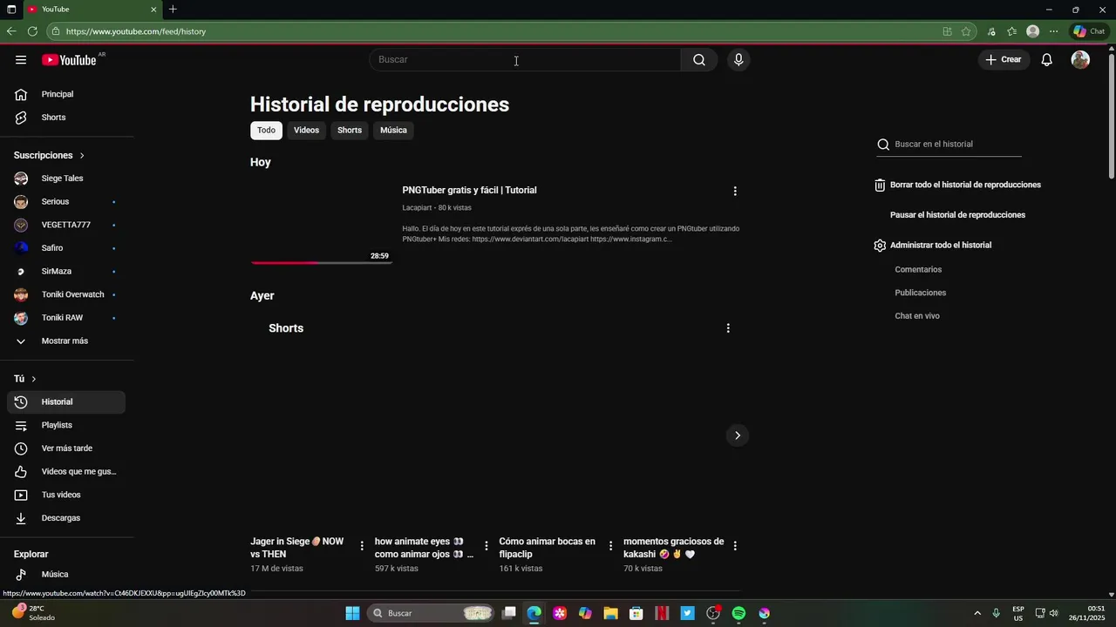This screenshot has width=1116, height=627.
Task: Open Videos que me gustan
Action: 66,472
